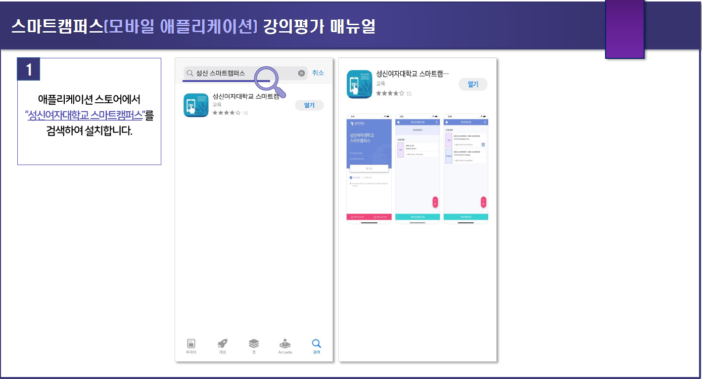Click small magnifier icon inside search field
The width and height of the screenshot is (702, 379).
click(189, 73)
